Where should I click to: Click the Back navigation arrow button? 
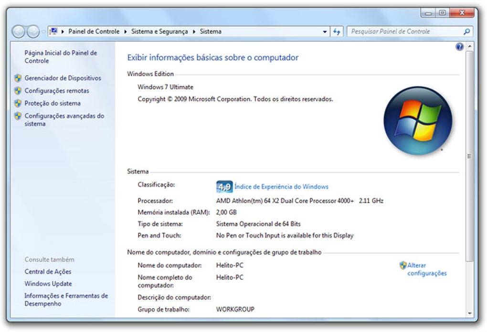pyautogui.click(x=18, y=32)
